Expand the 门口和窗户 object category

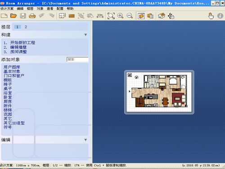click(14, 76)
